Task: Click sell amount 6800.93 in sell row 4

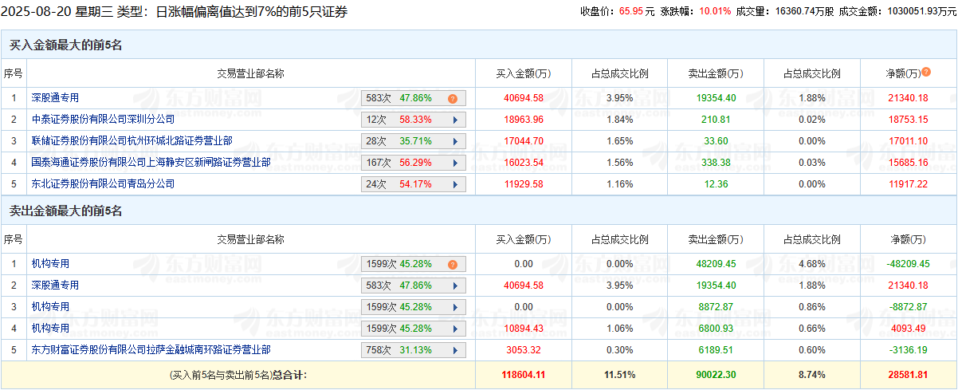Action: coord(716,329)
